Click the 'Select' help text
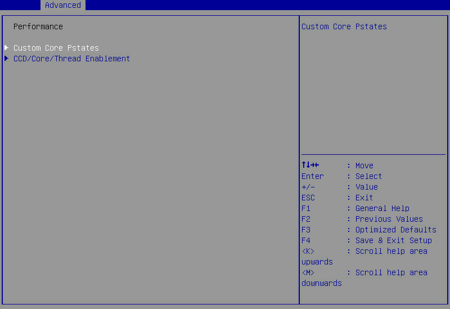Screen dimensions: 450x309 point(369,176)
